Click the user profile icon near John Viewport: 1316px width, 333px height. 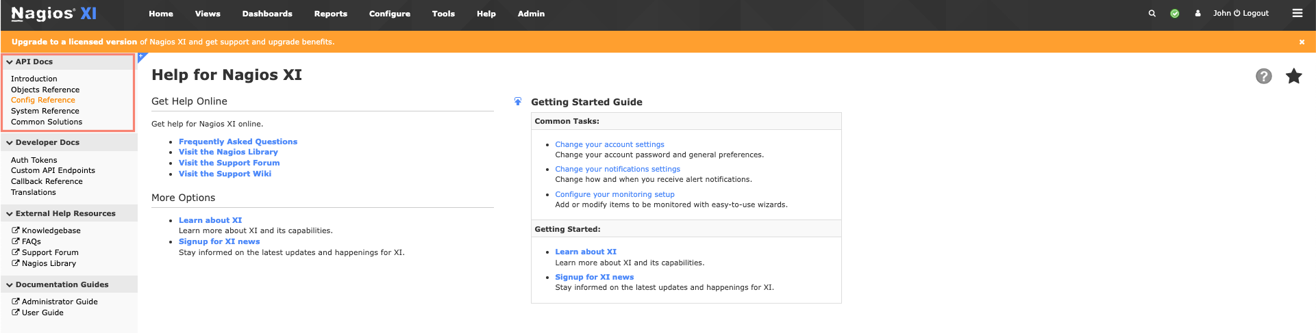tap(1197, 14)
